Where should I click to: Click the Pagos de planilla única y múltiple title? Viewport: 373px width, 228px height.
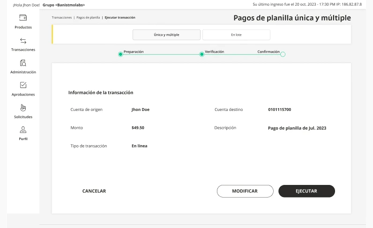coord(292,18)
